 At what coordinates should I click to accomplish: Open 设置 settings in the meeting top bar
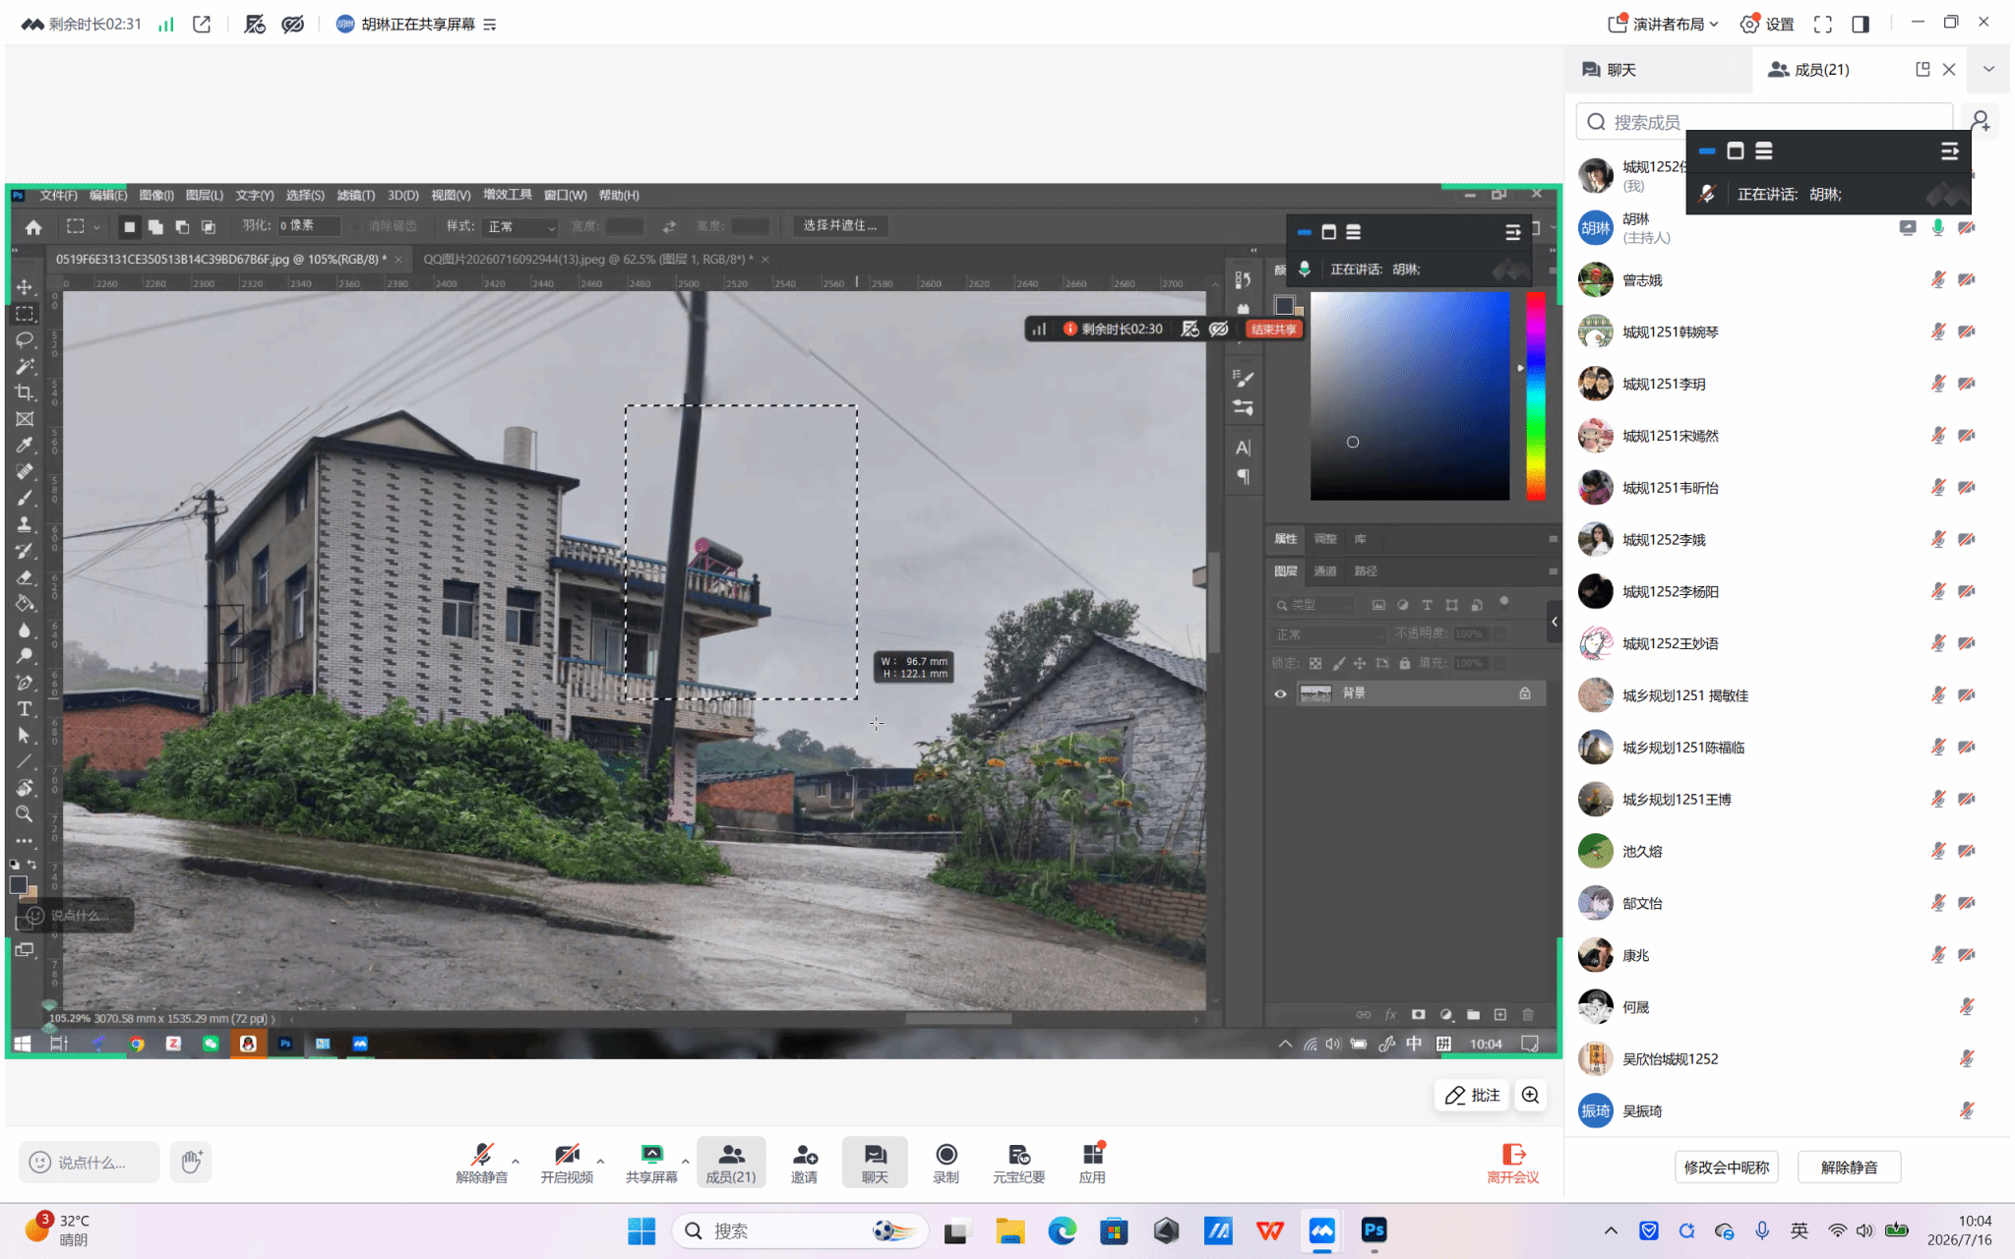click(x=1767, y=24)
